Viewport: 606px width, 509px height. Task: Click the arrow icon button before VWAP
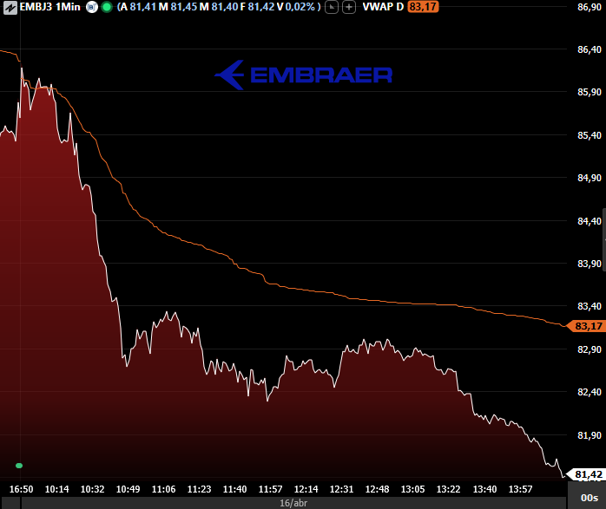(332, 7)
